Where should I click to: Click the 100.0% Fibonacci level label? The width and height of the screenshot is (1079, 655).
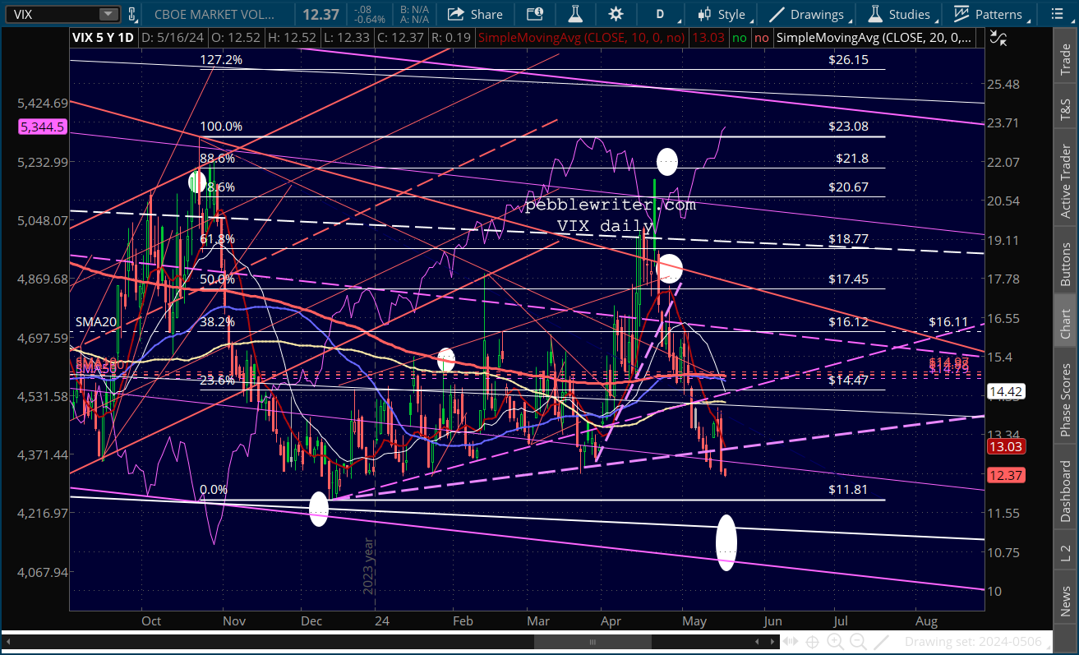point(221,127)
